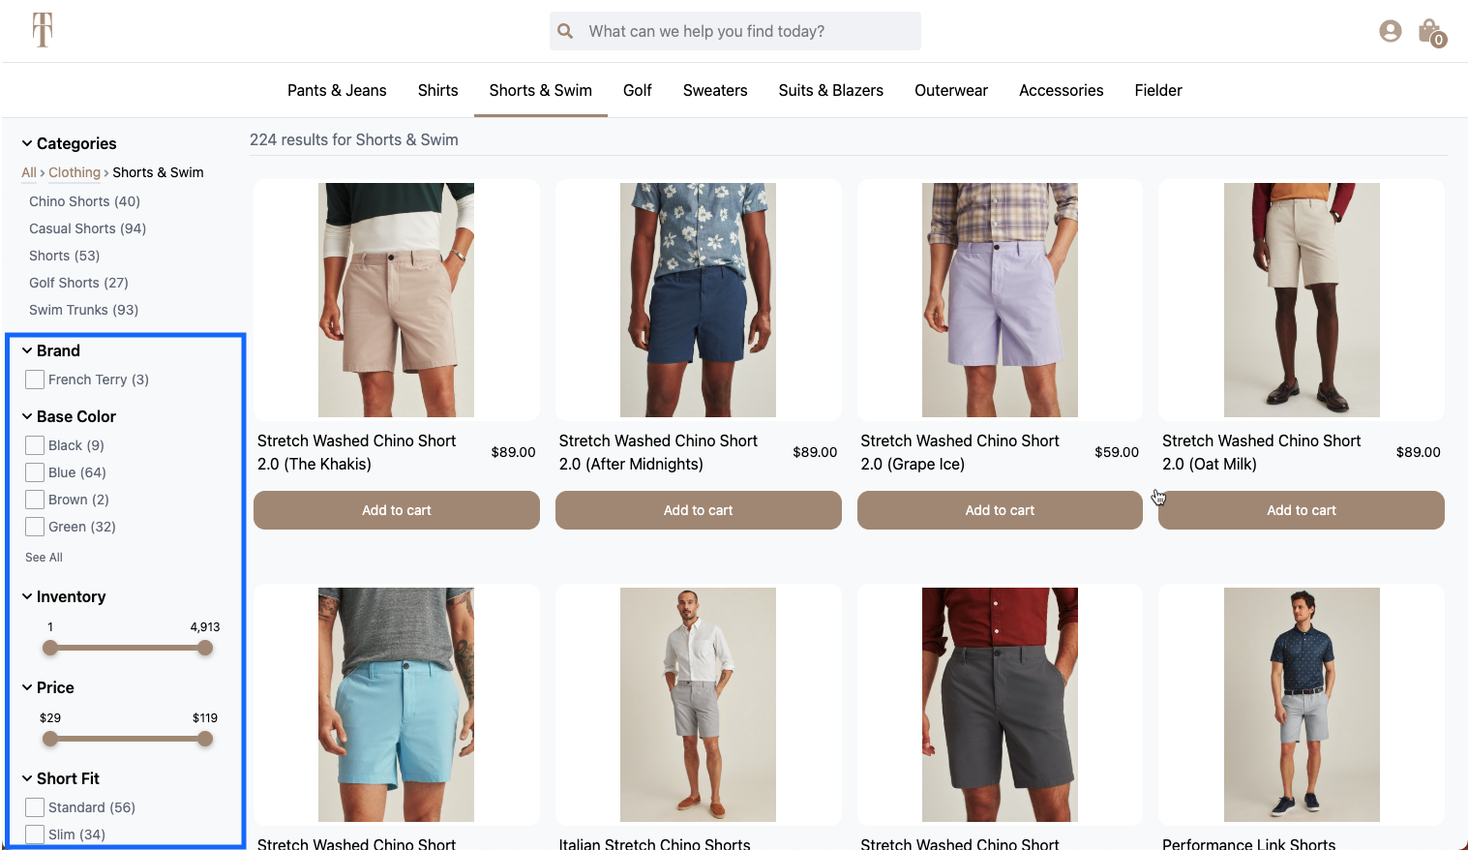Open Oat Milk shorts product image
Screen dimensions: 1468x850
(x=1302, y=300)
